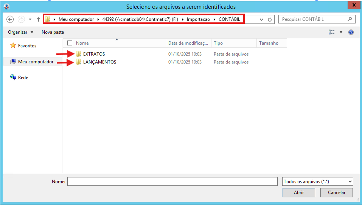Image resolution: width=362 pixels, height=205 pixels.
Task: Open the recent locations dropdown arrow
Action: (x=30, y=19)
